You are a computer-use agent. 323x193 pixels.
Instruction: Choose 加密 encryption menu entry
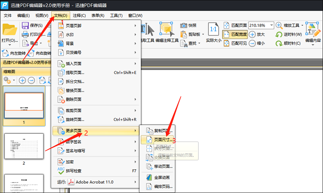pyautogui.click(x=96, y=162)
